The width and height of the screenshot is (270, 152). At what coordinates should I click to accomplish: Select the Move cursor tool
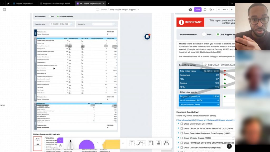click(60, 141)
